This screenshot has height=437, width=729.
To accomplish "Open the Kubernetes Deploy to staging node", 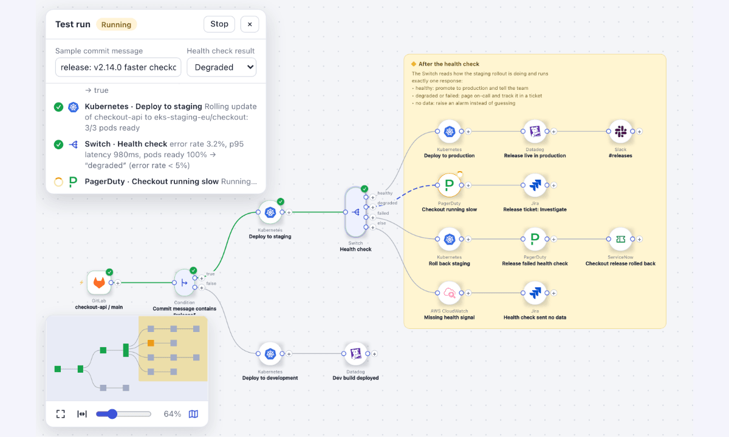I will click(270, 212).
